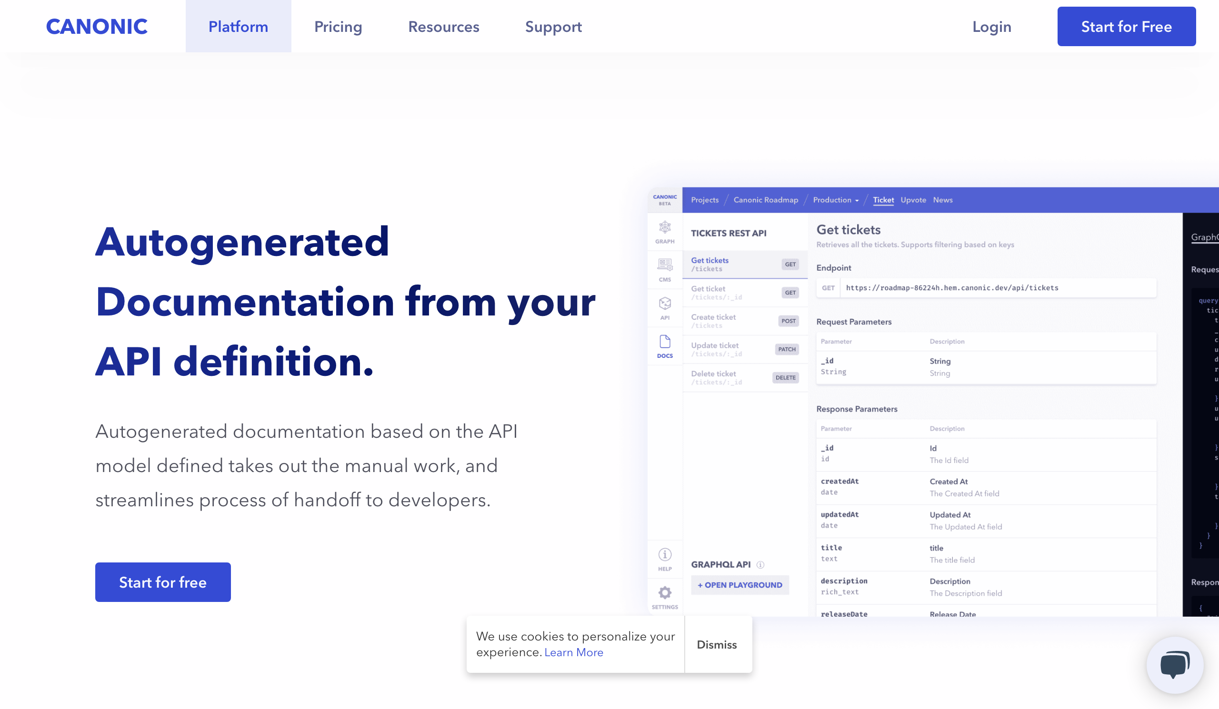Click the + OPEN PLAYGROUND button

(739, 584)
